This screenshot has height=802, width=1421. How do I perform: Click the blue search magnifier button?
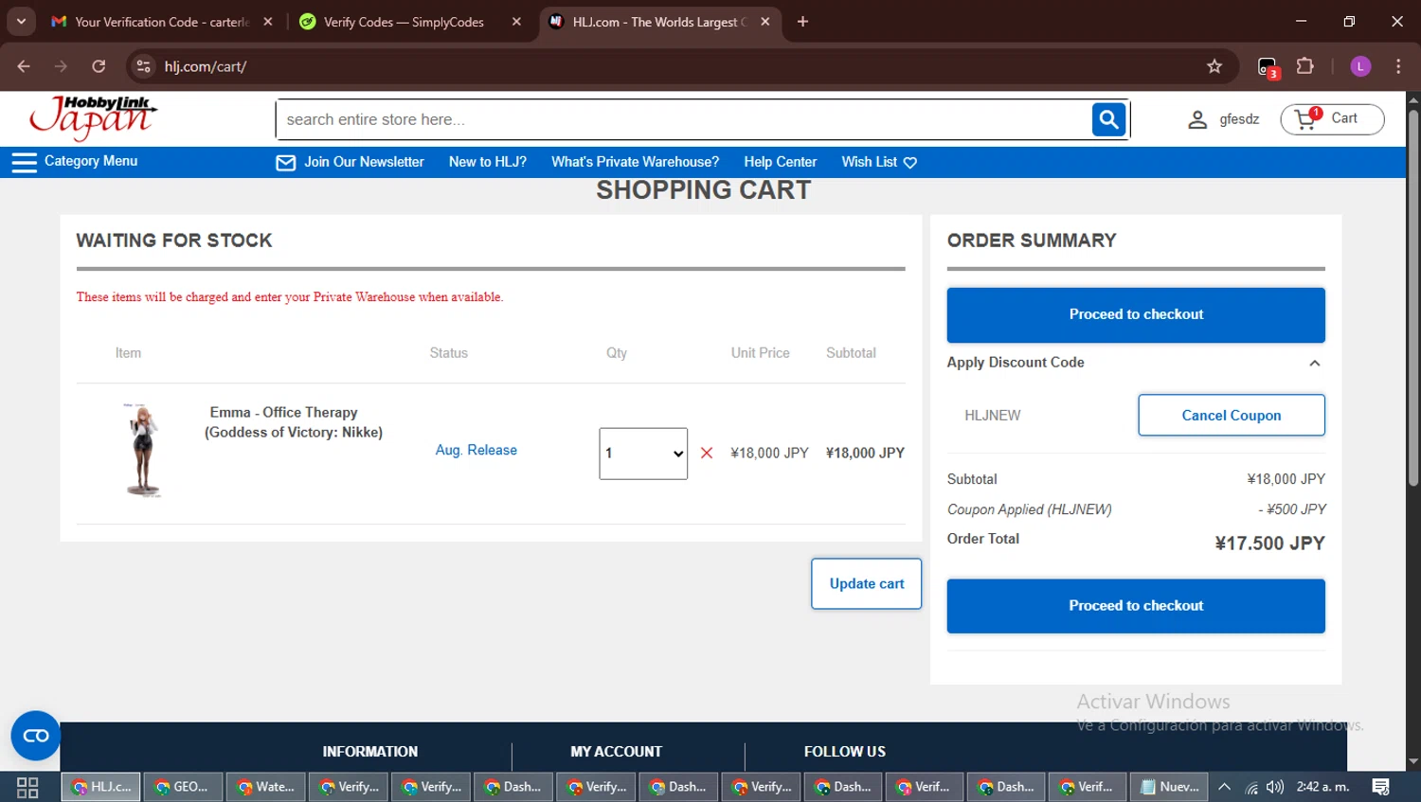[x=1108, y=119]
